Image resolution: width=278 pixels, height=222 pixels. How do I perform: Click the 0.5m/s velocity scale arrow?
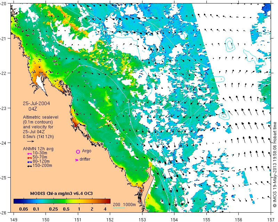click(x=31, y=141)
